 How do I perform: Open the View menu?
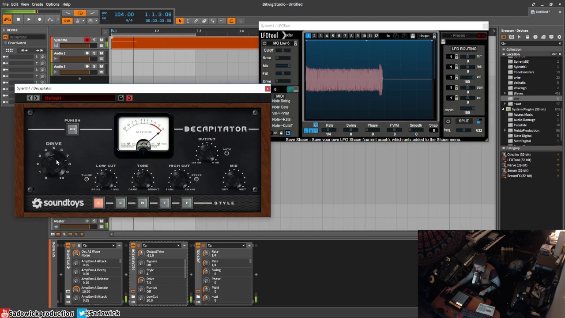point(25,4)
